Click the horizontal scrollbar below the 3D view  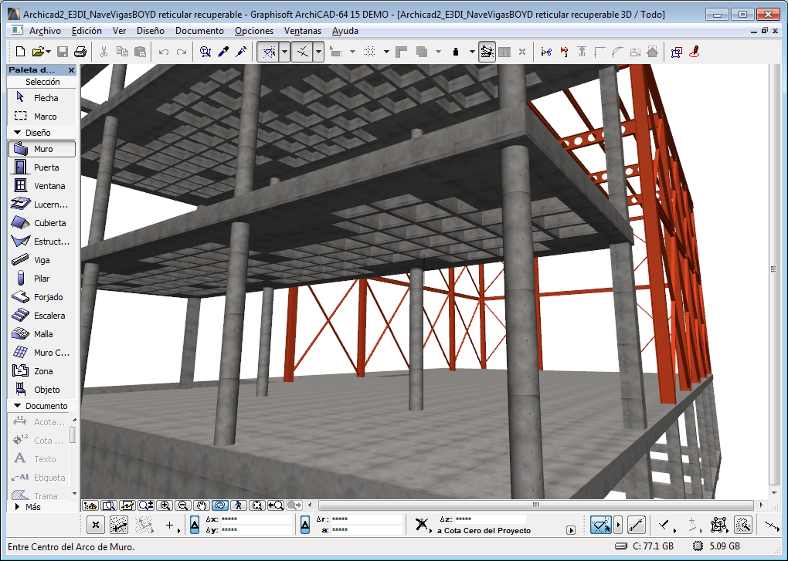pyautogui.click(x=535, y=505)
